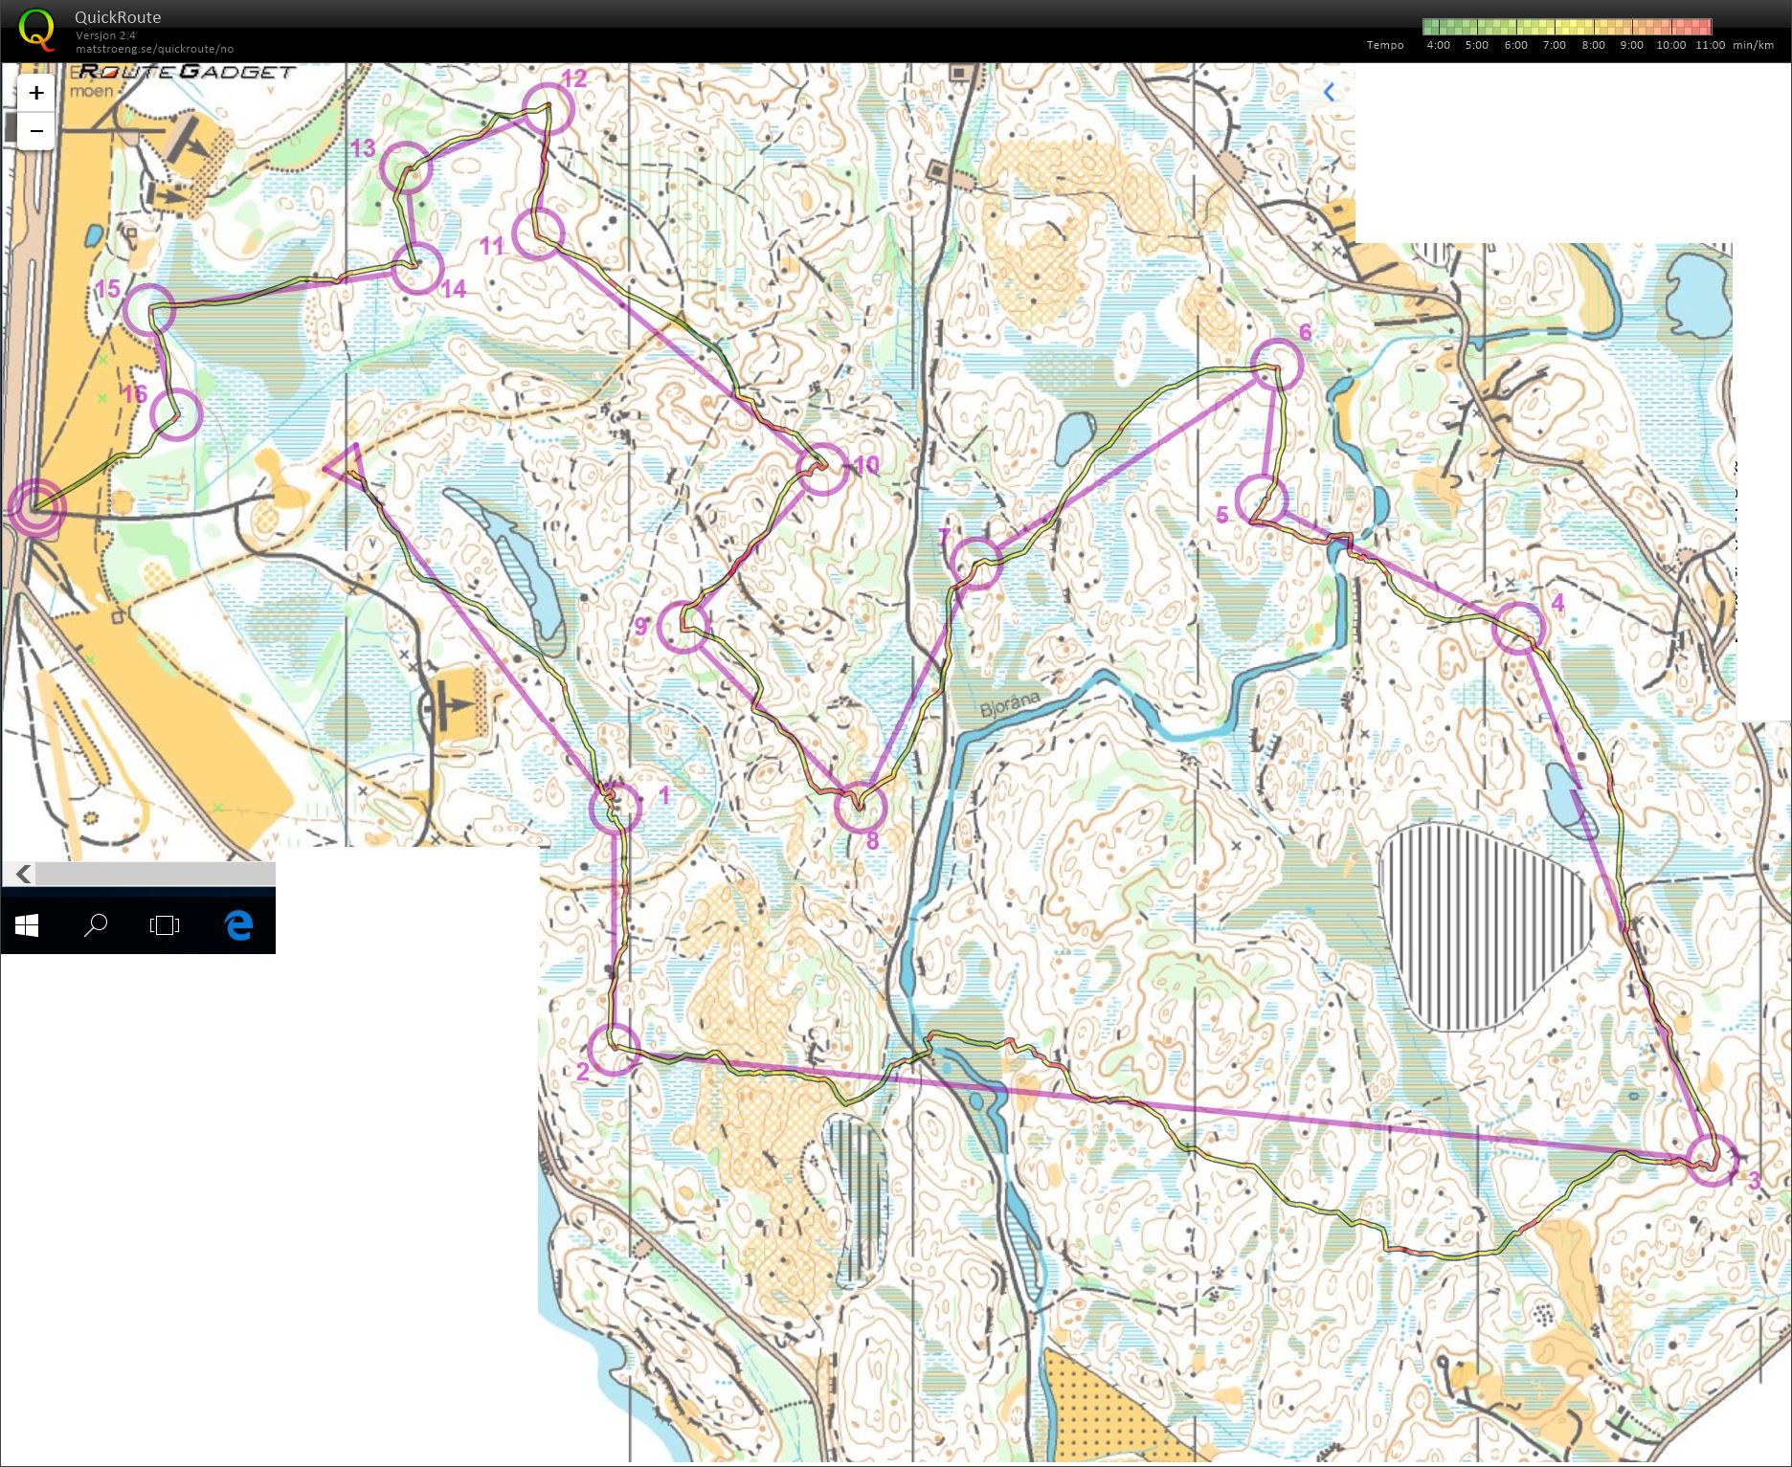Zoom out with the minus button
1792x1467 pixels.
point(36,130)
